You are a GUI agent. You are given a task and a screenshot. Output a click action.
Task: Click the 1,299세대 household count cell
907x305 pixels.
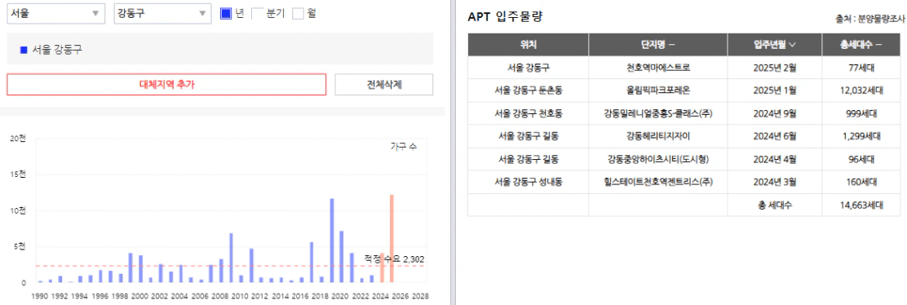[861, 136]
